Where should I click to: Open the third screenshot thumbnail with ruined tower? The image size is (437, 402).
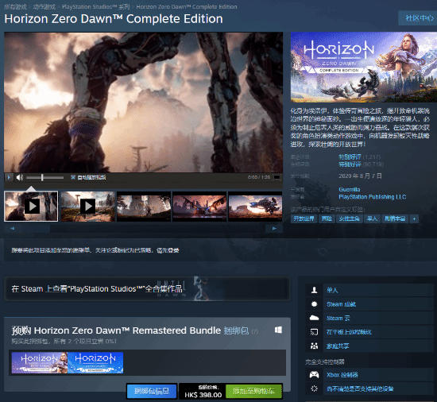tap(144, 207)
